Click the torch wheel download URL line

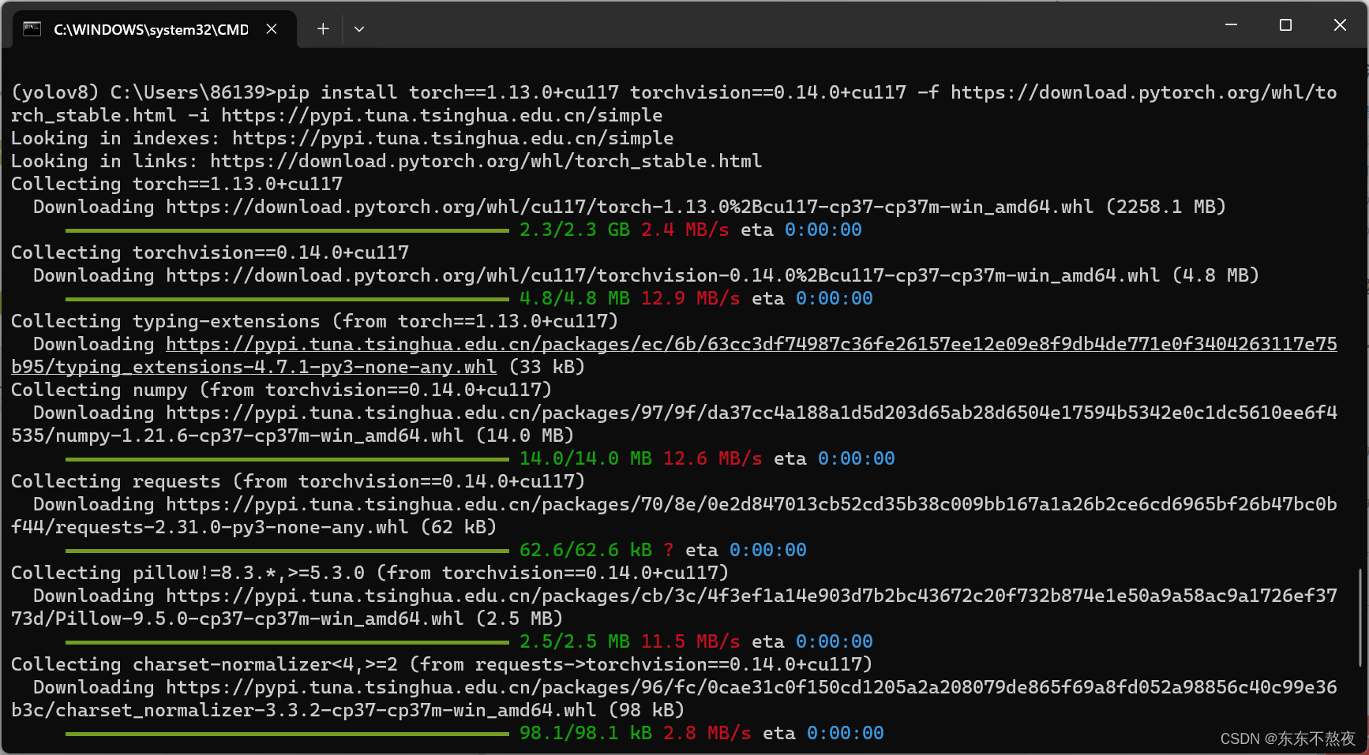(629, 207)
